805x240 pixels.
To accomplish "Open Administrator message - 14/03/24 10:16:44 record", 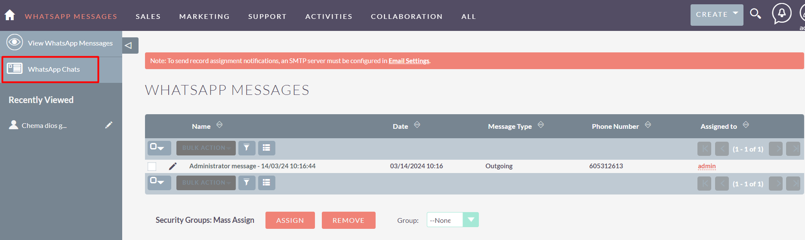I will (253, 166).
